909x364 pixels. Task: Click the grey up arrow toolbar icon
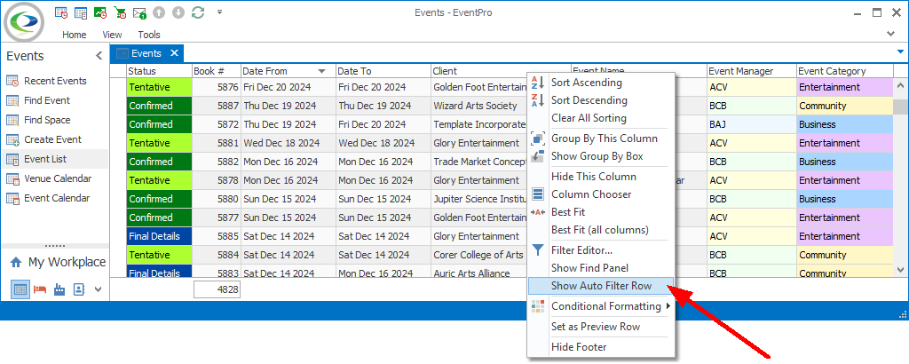click(158, 12)
